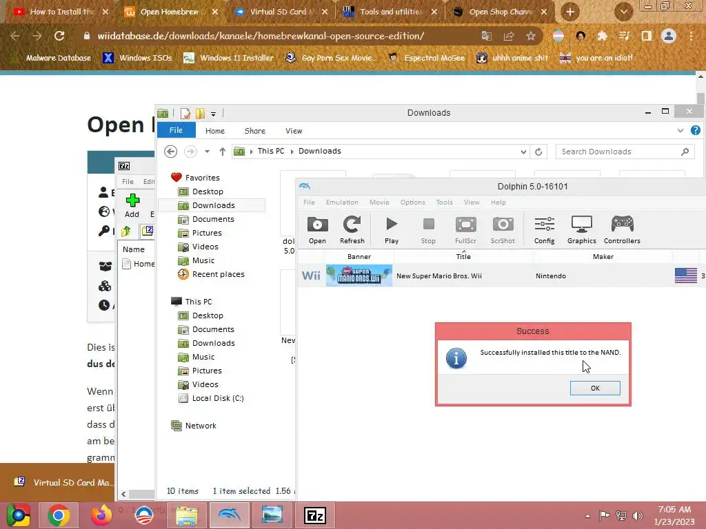Click the 7-Zip icon in the taskbar

[x=315, y=515]
